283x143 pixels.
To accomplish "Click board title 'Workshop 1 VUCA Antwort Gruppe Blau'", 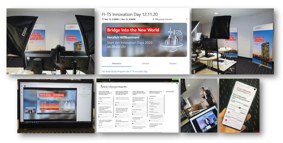I will [x=114, y=87].
